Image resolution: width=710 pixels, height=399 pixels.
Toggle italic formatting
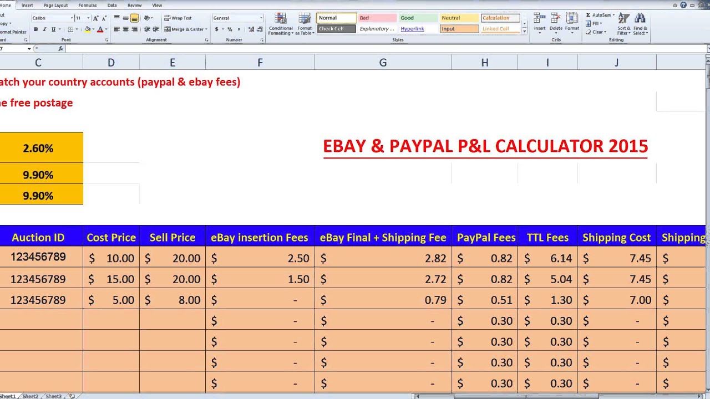click(44, 29)
